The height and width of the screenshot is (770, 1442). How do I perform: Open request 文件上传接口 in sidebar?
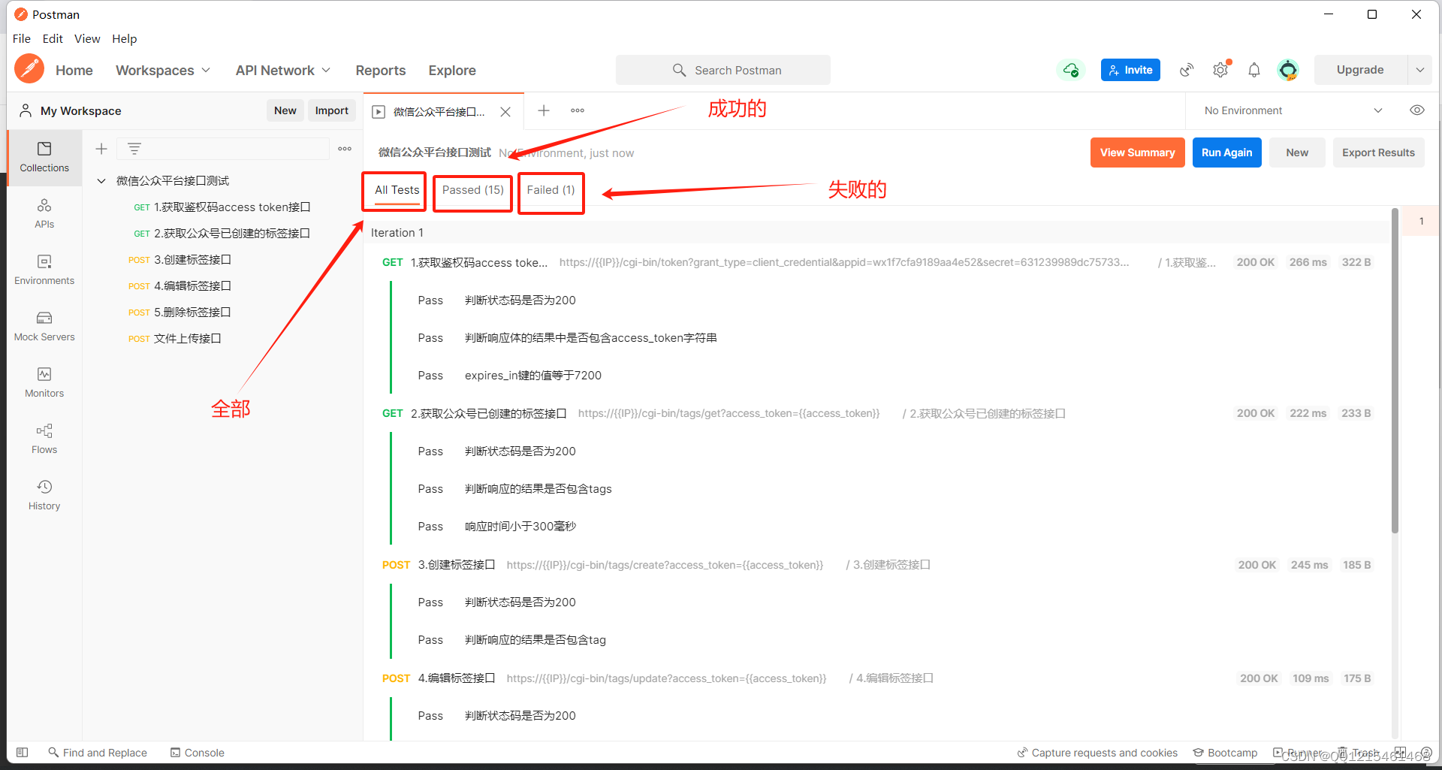222,339
